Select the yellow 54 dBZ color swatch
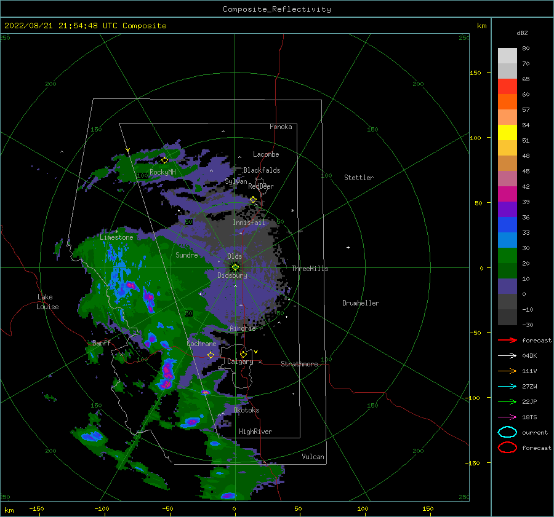The width and height of the screenshot is (554, 517). coord(507,132)
